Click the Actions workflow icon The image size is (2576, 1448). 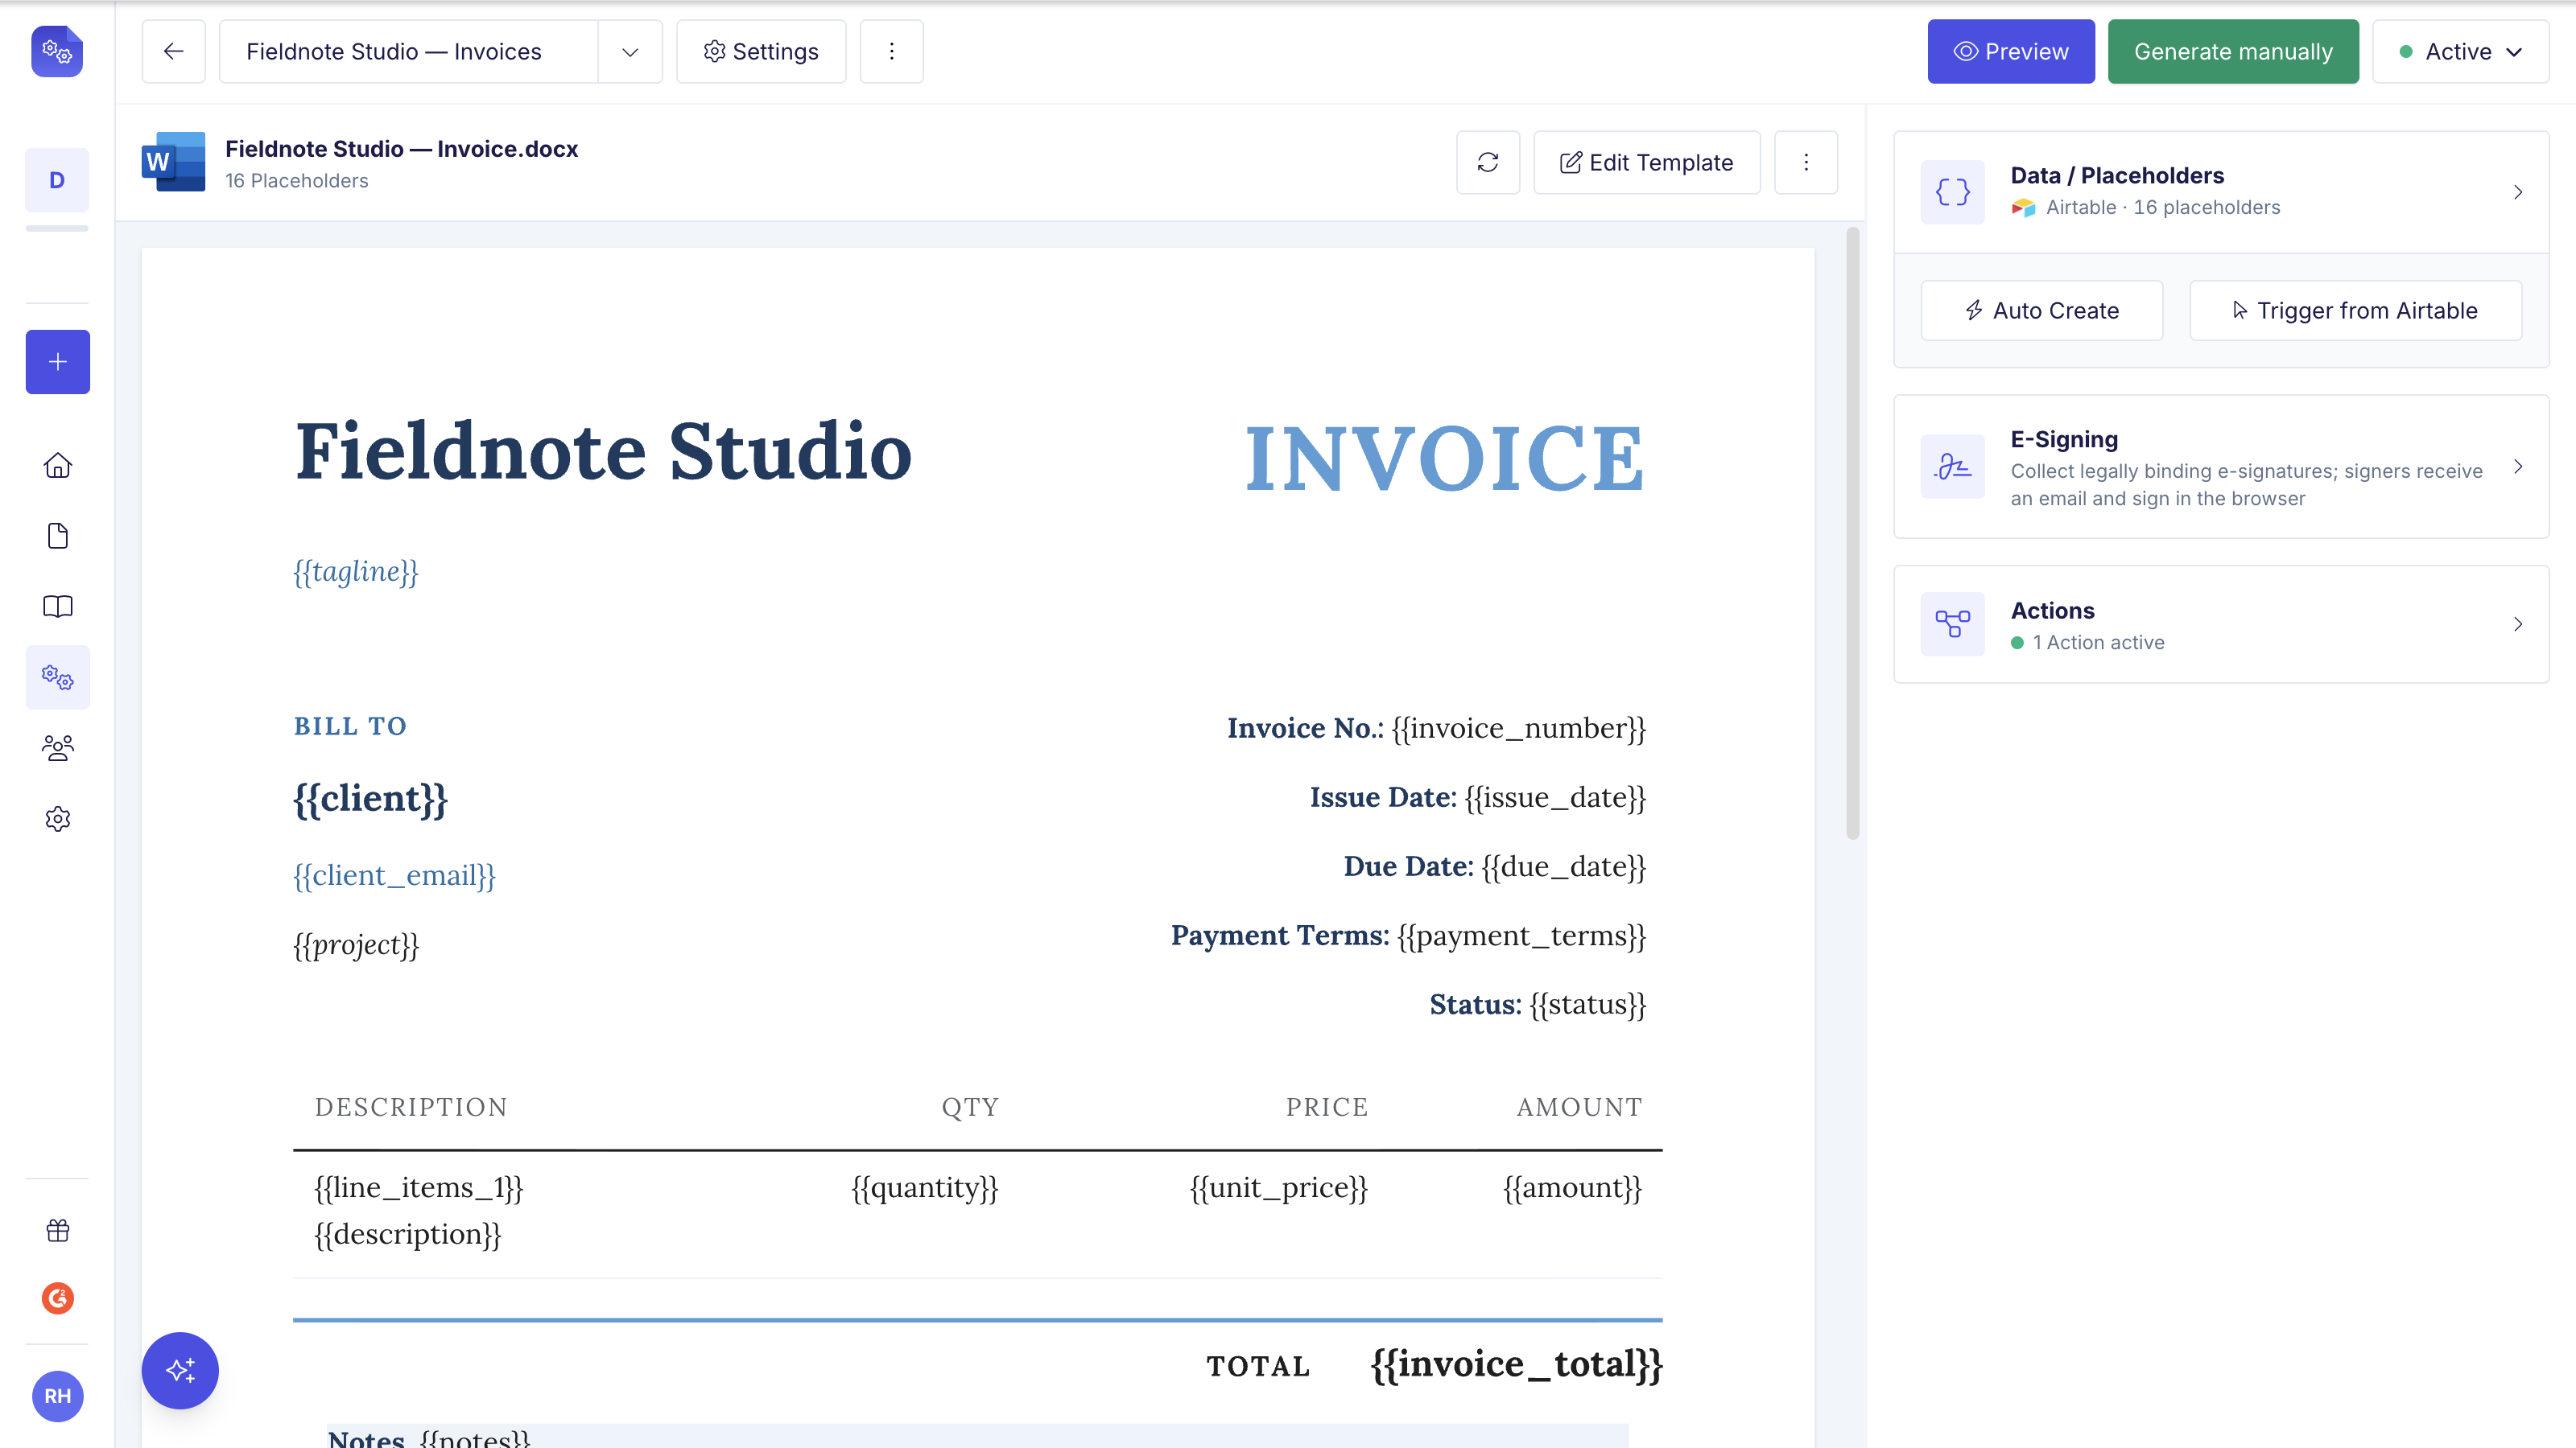click(x=1952, y=623)
